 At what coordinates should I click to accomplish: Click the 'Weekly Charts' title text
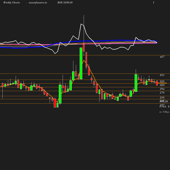tap(12, 3)
